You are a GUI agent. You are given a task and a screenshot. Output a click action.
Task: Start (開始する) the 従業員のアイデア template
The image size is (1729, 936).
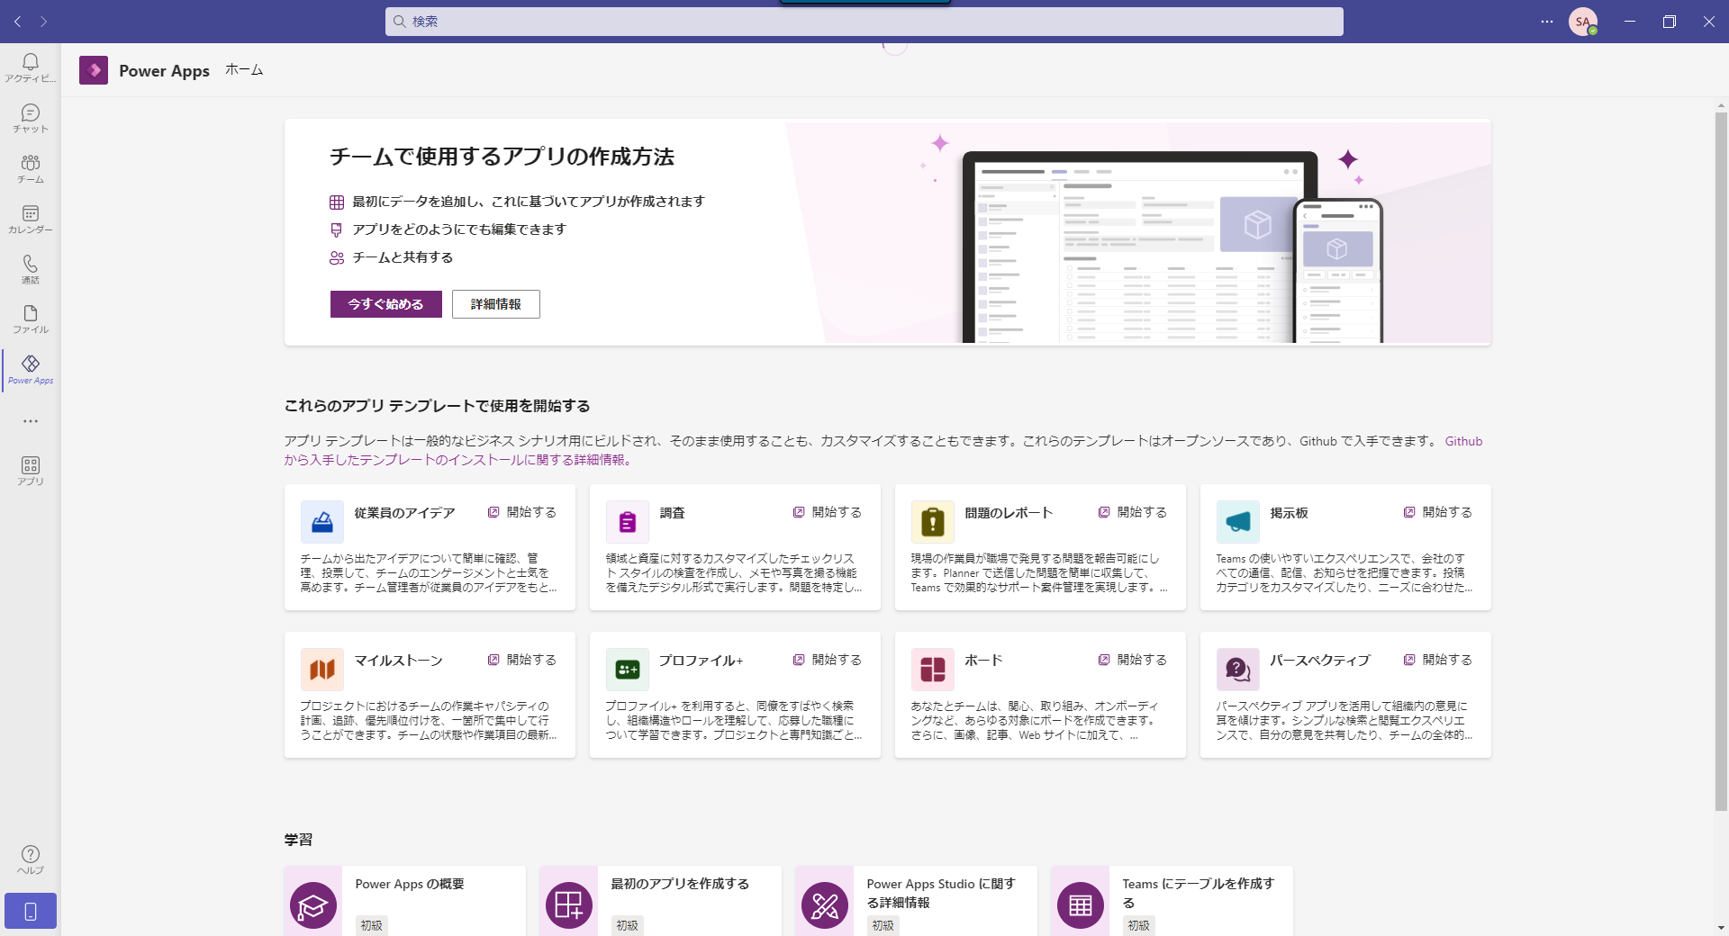pyautogui.click(x=522, y=512)
